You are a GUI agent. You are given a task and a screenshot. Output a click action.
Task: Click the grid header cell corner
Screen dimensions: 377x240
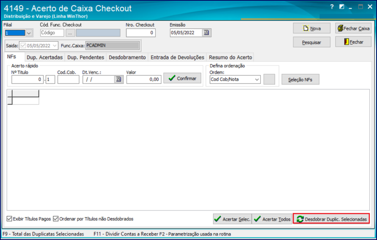[x=10, y=94]
